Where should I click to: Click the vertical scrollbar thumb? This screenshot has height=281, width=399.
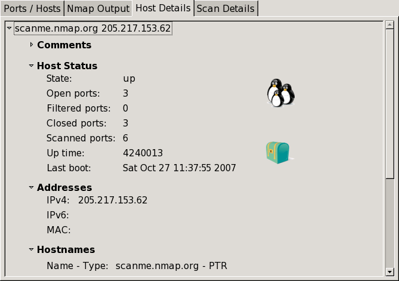coord(389,104)
